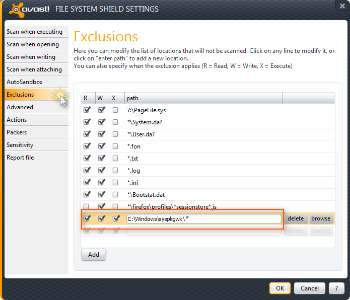Image resolution: width=350 pixels, height=300 pixels.
Task: Close the File System Shield Settings window
Action: pyautogui.click(x=342, y=6)
